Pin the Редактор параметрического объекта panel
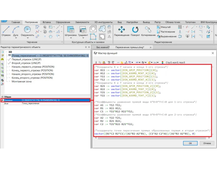The image size is (217, 169). tap(86, 47)
